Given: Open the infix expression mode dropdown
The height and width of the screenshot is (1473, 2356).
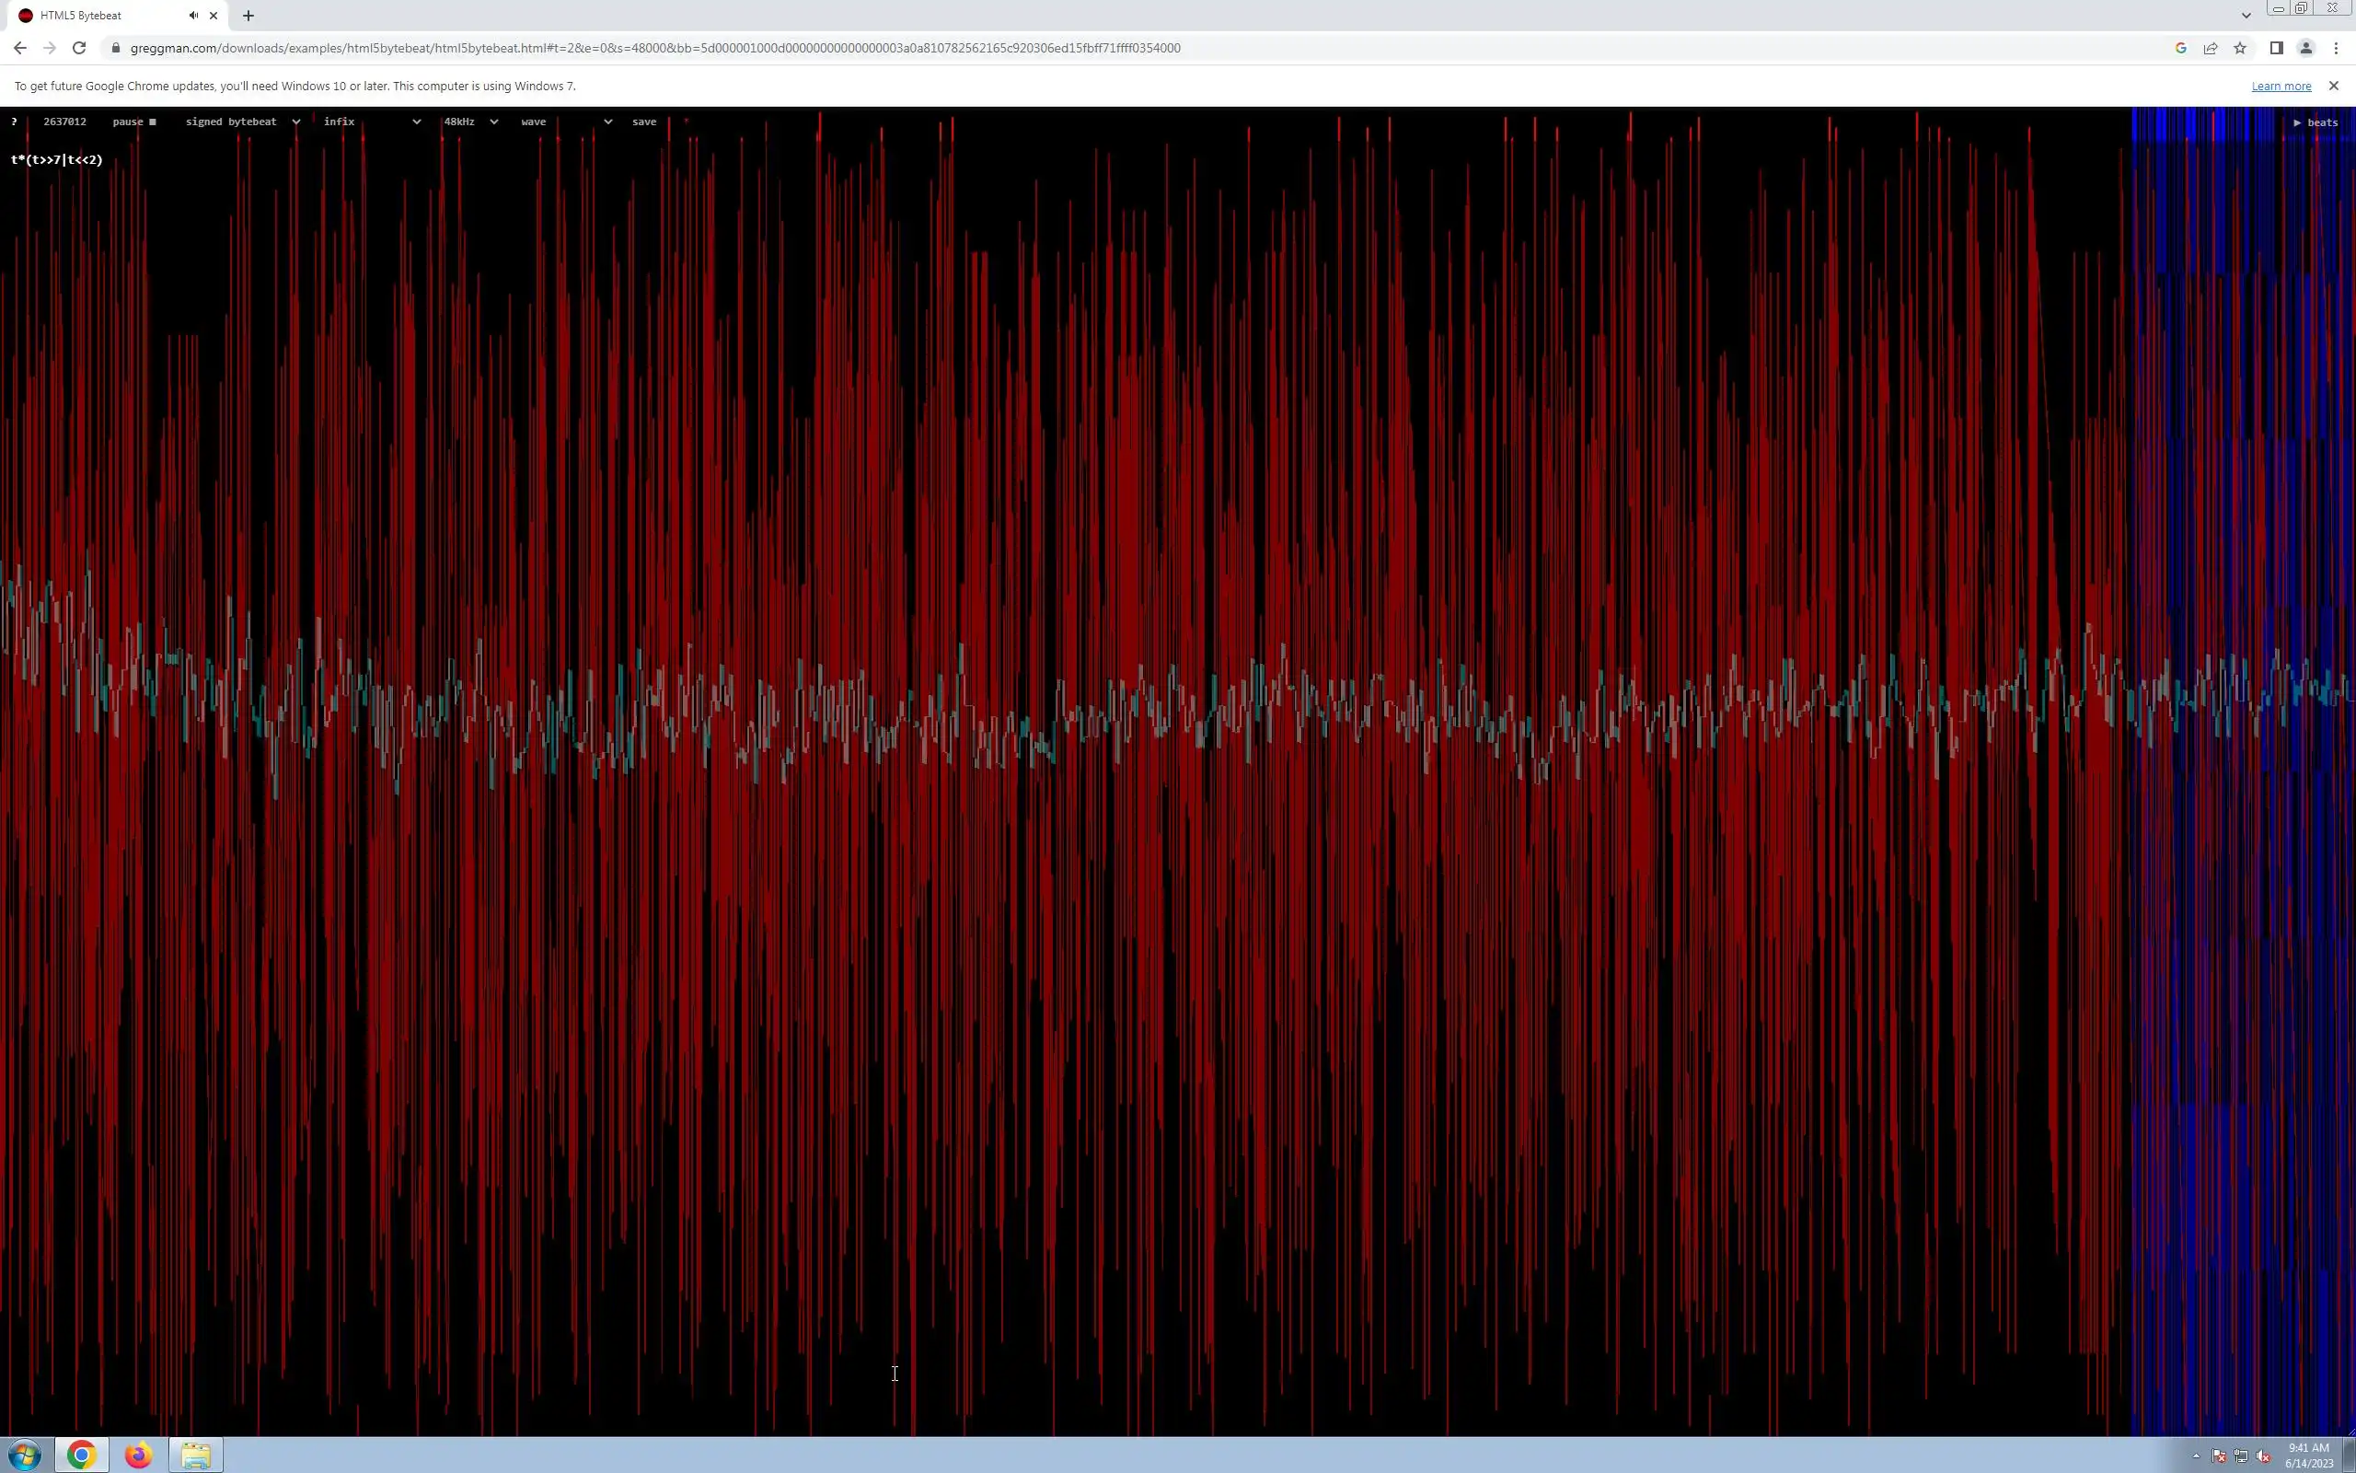Looking at the screenshot, I should 371,122.
